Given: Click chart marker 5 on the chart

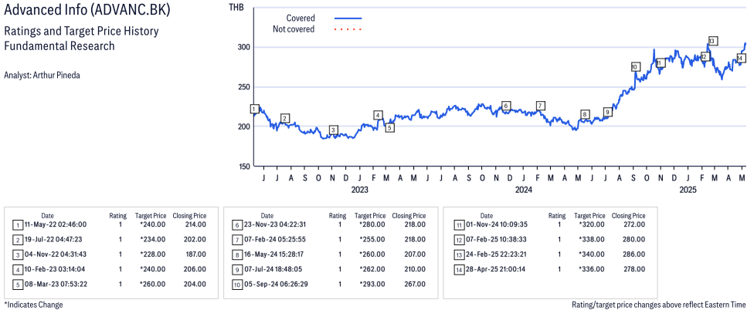Looking at the screenshot, I should 390,128.
